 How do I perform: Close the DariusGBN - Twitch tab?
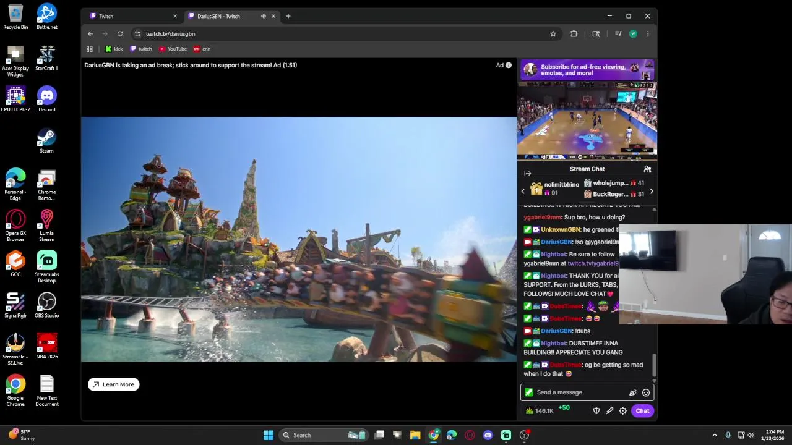pyautogui.click(x=273, y=16)
